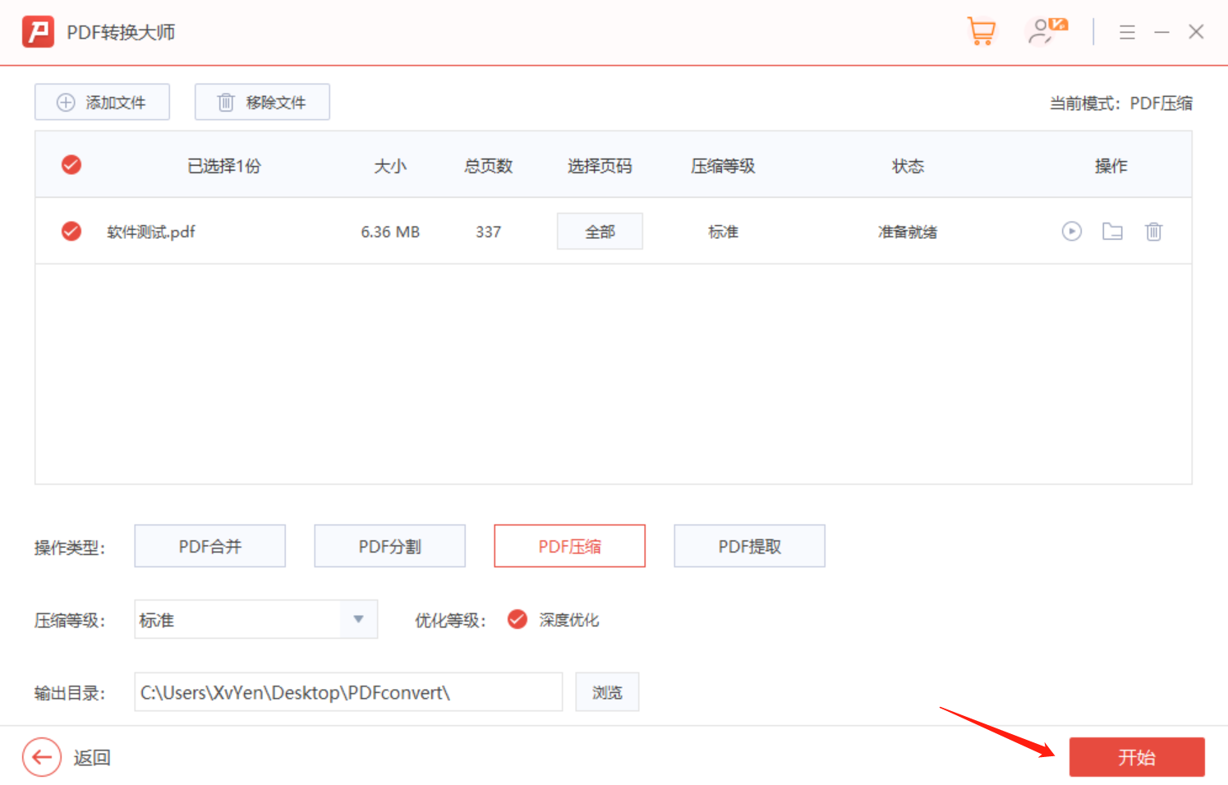The image size is (1228, 785).
Task: Select the PDF压缩 operation
Action: click(x=569, y=546)
